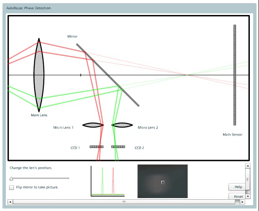Click the Micro Lens 1 label
Image resolution: width=259 pixels, height=211 pixels.
[x=63, y=128]
